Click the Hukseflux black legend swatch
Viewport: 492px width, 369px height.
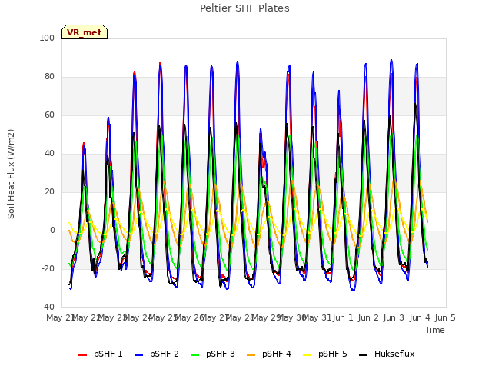[364, 355]
